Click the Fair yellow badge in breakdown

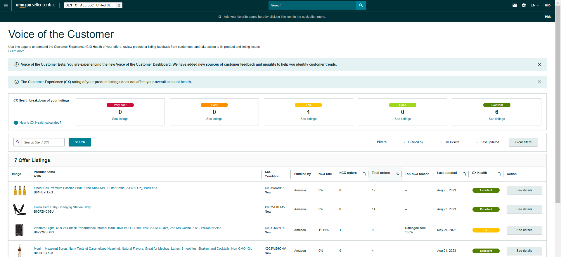pyautogui.click(x=308, y=105)
